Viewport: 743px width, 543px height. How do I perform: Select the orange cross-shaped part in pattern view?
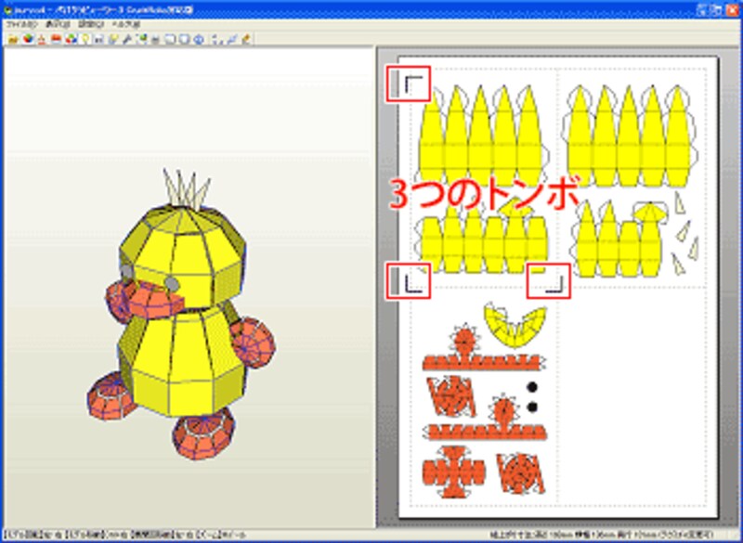453,472
